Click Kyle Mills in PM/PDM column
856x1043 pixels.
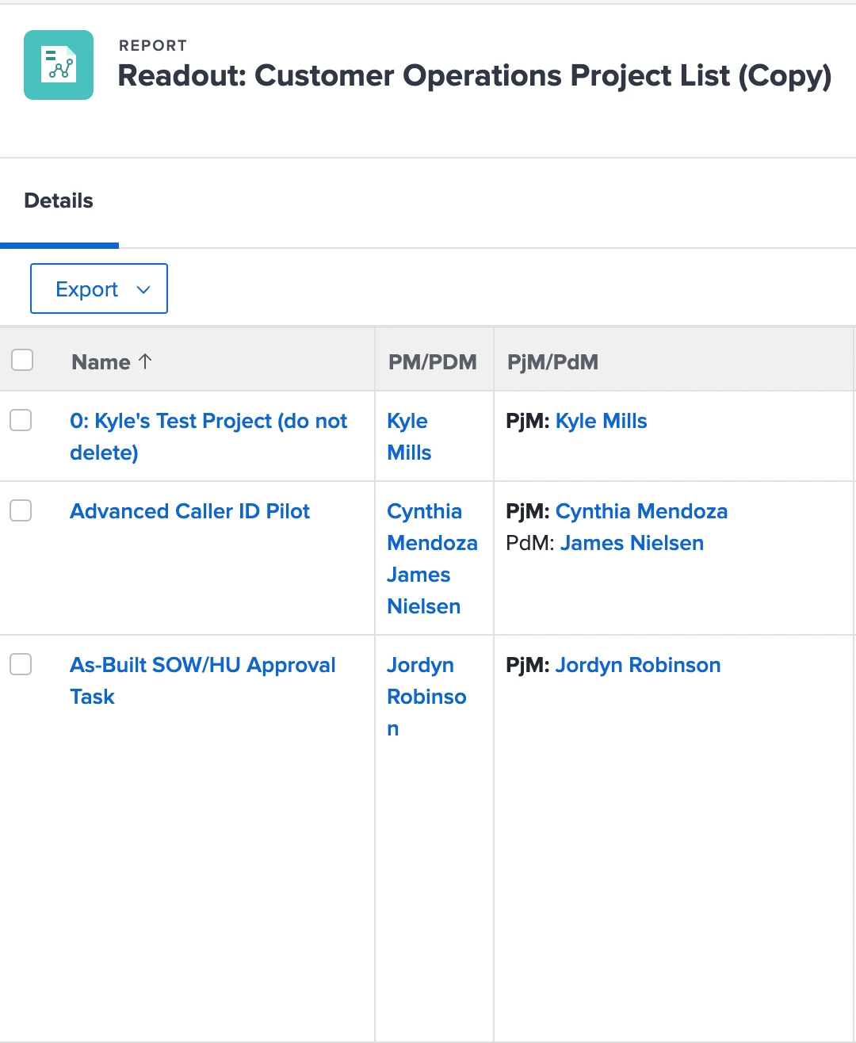(408, 437)
